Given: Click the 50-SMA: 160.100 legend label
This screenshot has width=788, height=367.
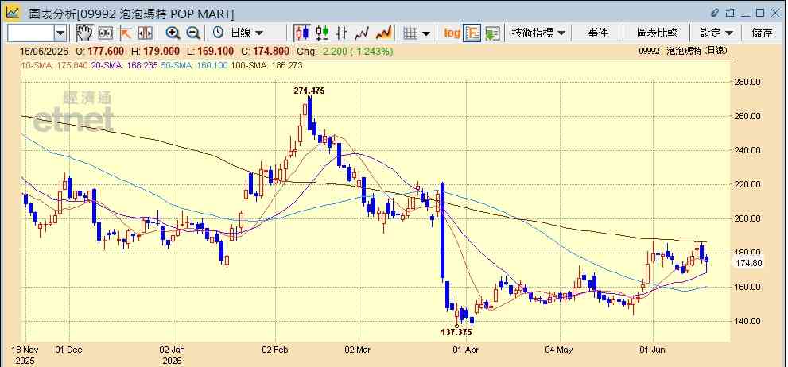Looking at the screenshot, I should point(194,65).
